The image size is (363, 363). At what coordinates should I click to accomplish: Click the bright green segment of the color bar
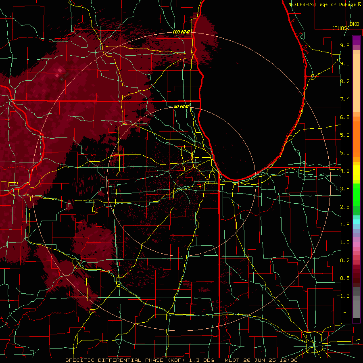(x=356, y=195)
